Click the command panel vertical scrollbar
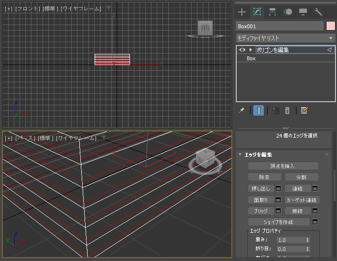The height and width of the screenshot is (261, 337). tap(335, 186)
